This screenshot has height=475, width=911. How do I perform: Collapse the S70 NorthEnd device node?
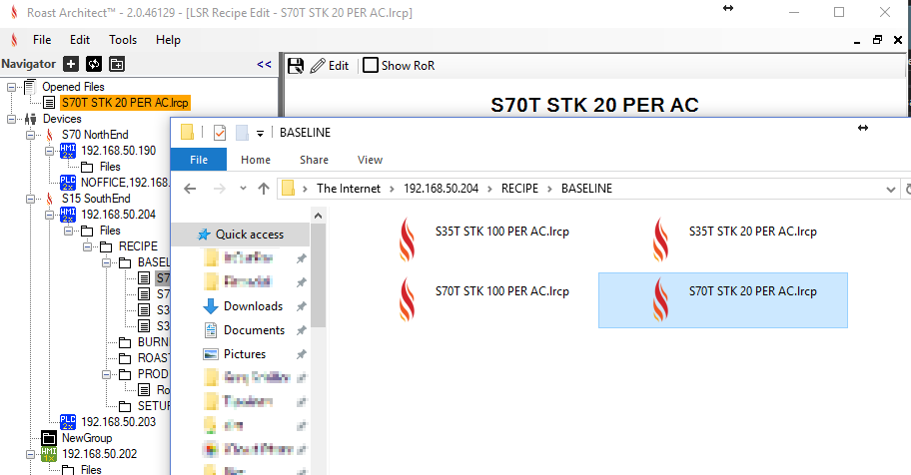click(31, 134)
